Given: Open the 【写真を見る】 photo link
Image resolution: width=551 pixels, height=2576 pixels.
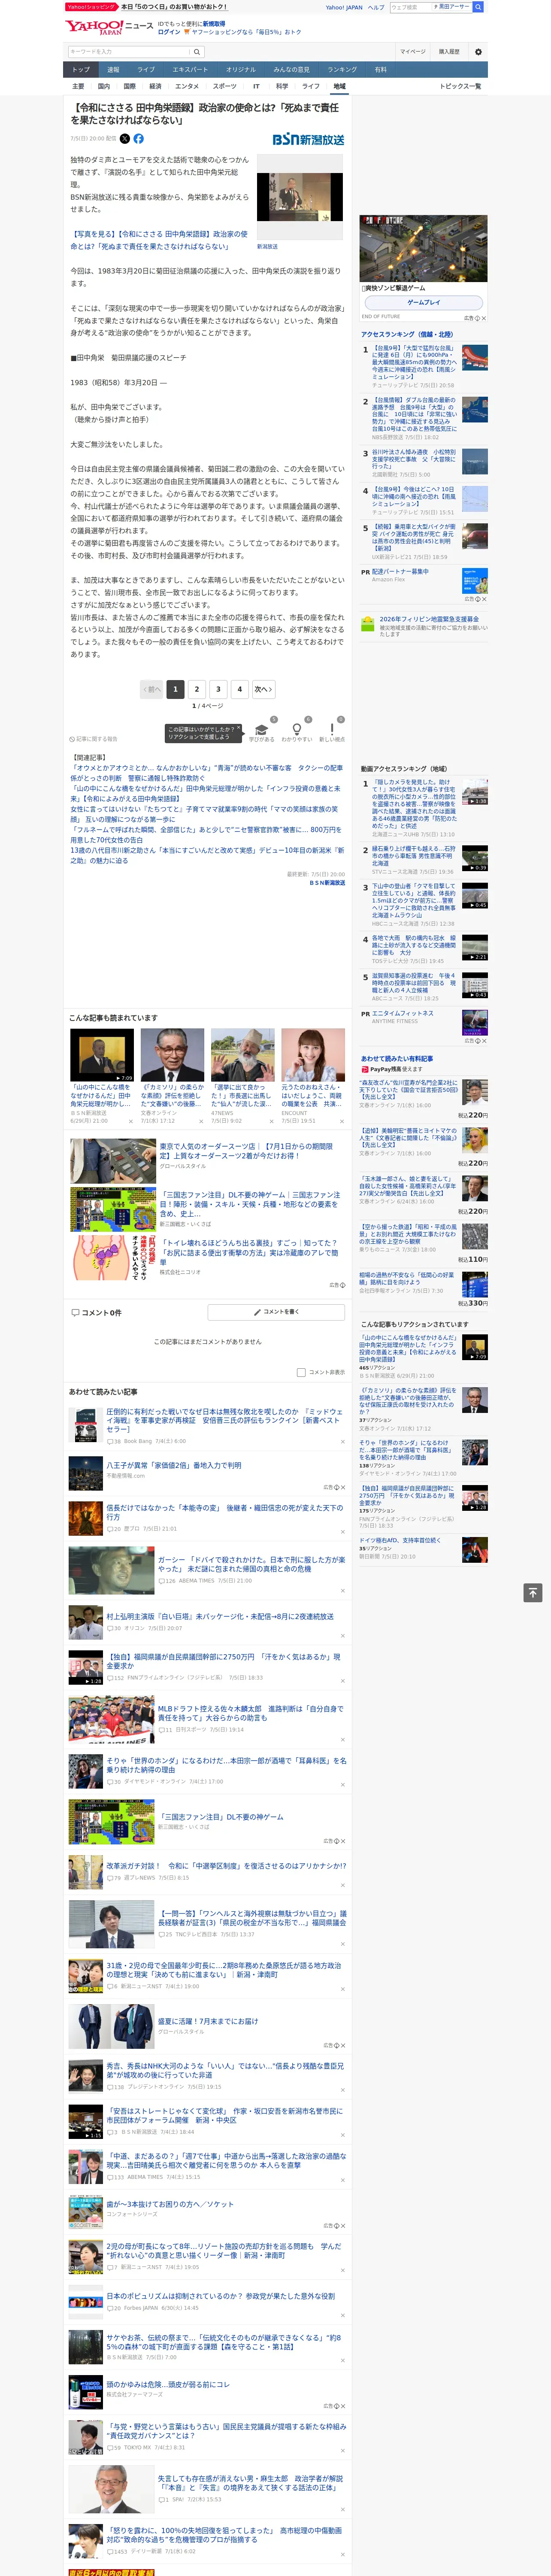Looking at the screenshot, I should [159, 240].
